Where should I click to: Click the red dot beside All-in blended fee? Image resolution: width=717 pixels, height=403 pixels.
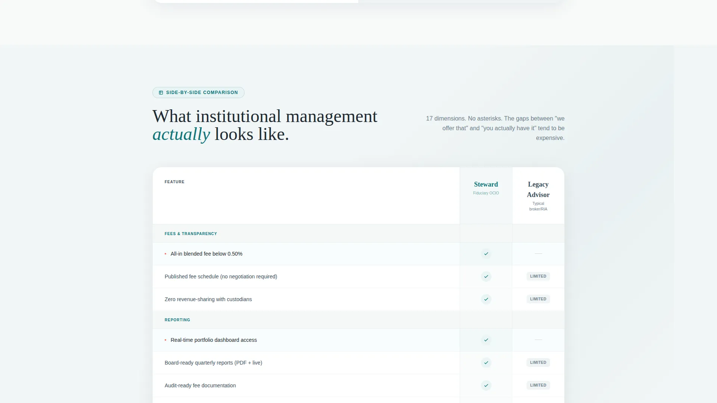[165, 254]
